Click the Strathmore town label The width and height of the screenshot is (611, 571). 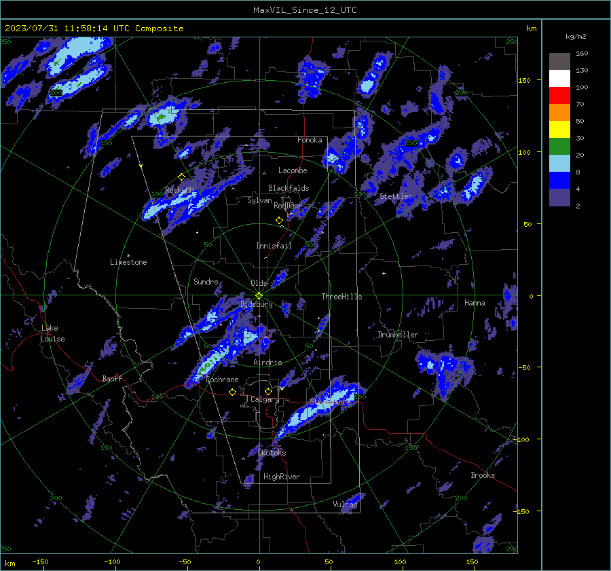click(x=329, y=402)
